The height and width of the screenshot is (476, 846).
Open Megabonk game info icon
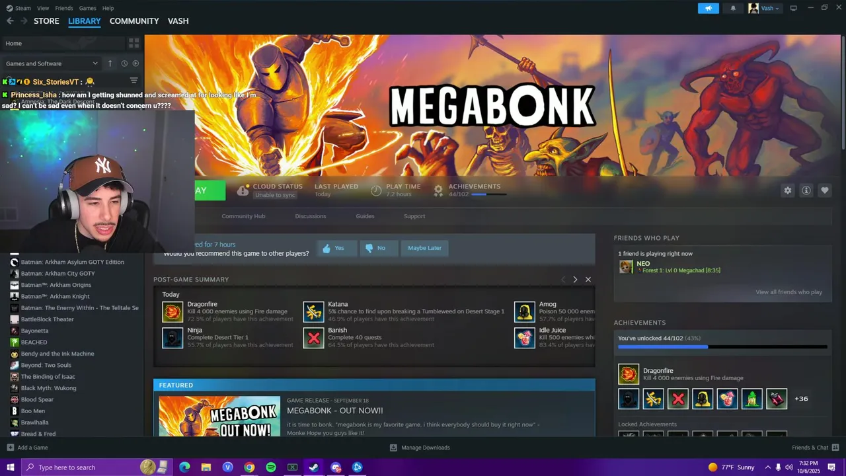(806, 190)
